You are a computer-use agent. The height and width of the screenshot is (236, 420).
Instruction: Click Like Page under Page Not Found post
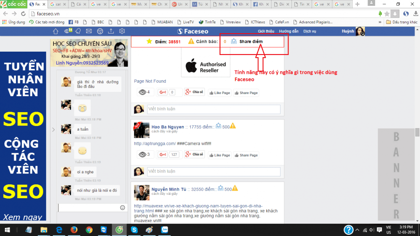pos(220,93)
